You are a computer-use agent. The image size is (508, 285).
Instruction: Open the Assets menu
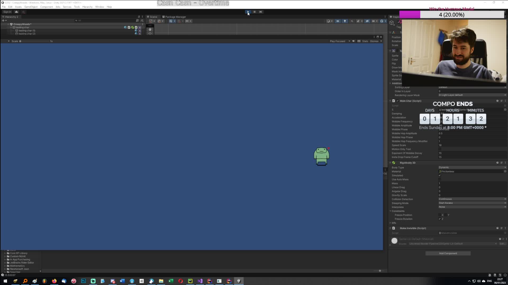[18, 7]
